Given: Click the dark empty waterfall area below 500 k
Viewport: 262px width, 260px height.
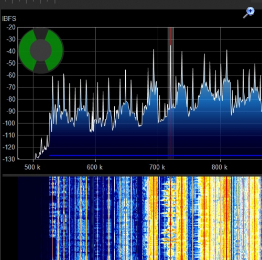Looking at the screenshot, I should click(33, 219).
